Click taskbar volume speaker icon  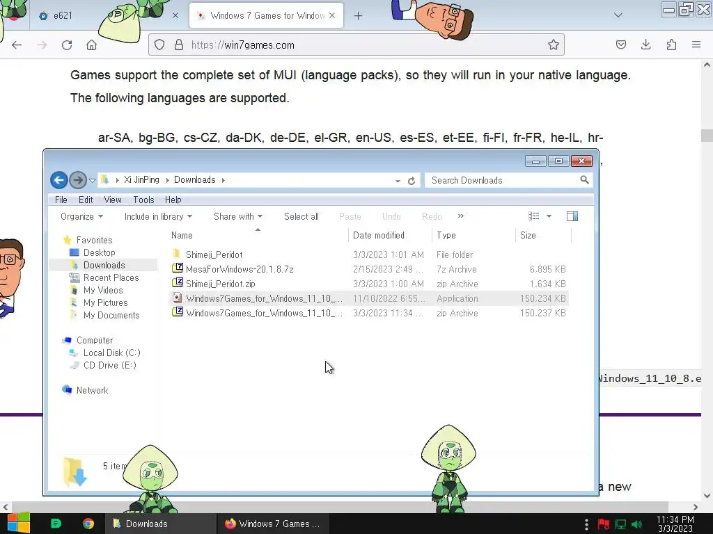click(636, 524)
